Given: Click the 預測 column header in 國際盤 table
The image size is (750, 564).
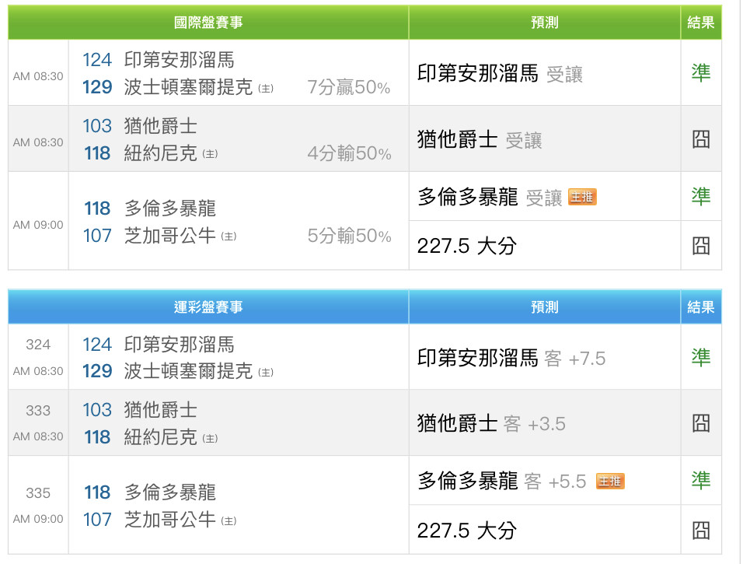Looking at the screenshot, I should point(544,23).
